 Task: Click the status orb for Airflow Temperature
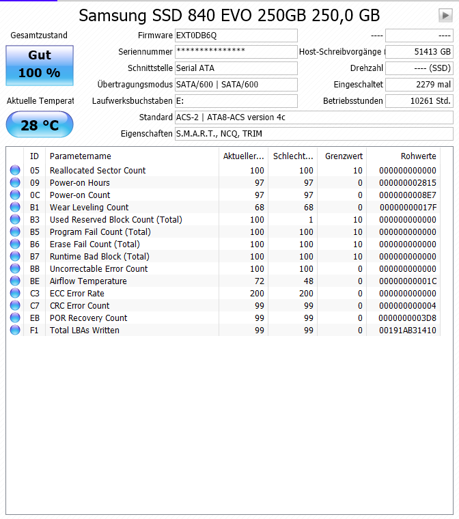pyautogui.click(x=15, y=281)
